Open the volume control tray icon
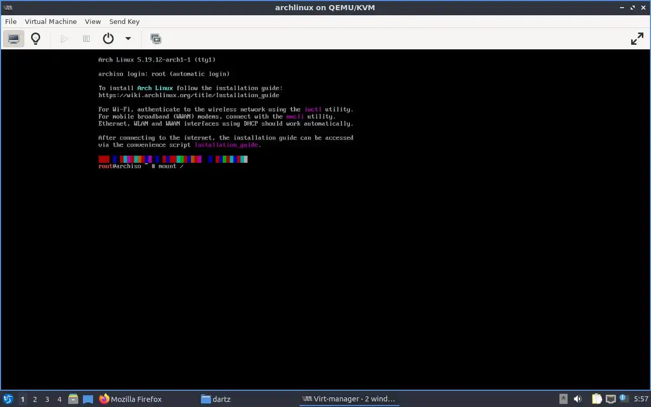Screen dimensions: 651x407 (578, 399)
